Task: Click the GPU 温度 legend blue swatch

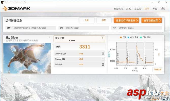Action: (x=128, y=37)
